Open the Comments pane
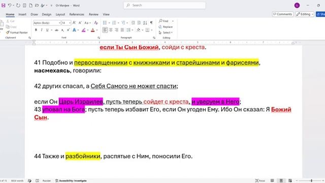 pyautogui.click(x=283, y=14)
